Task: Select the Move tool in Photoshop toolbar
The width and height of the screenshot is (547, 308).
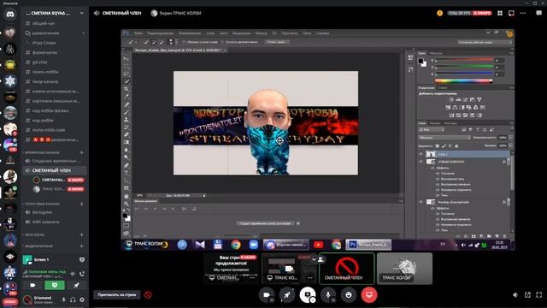Action: point(126,58)
